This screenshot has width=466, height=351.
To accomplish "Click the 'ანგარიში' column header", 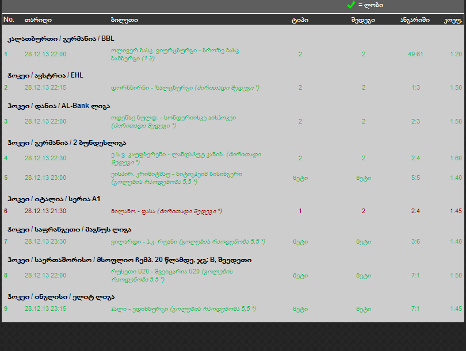I will (x=415, y=20).
